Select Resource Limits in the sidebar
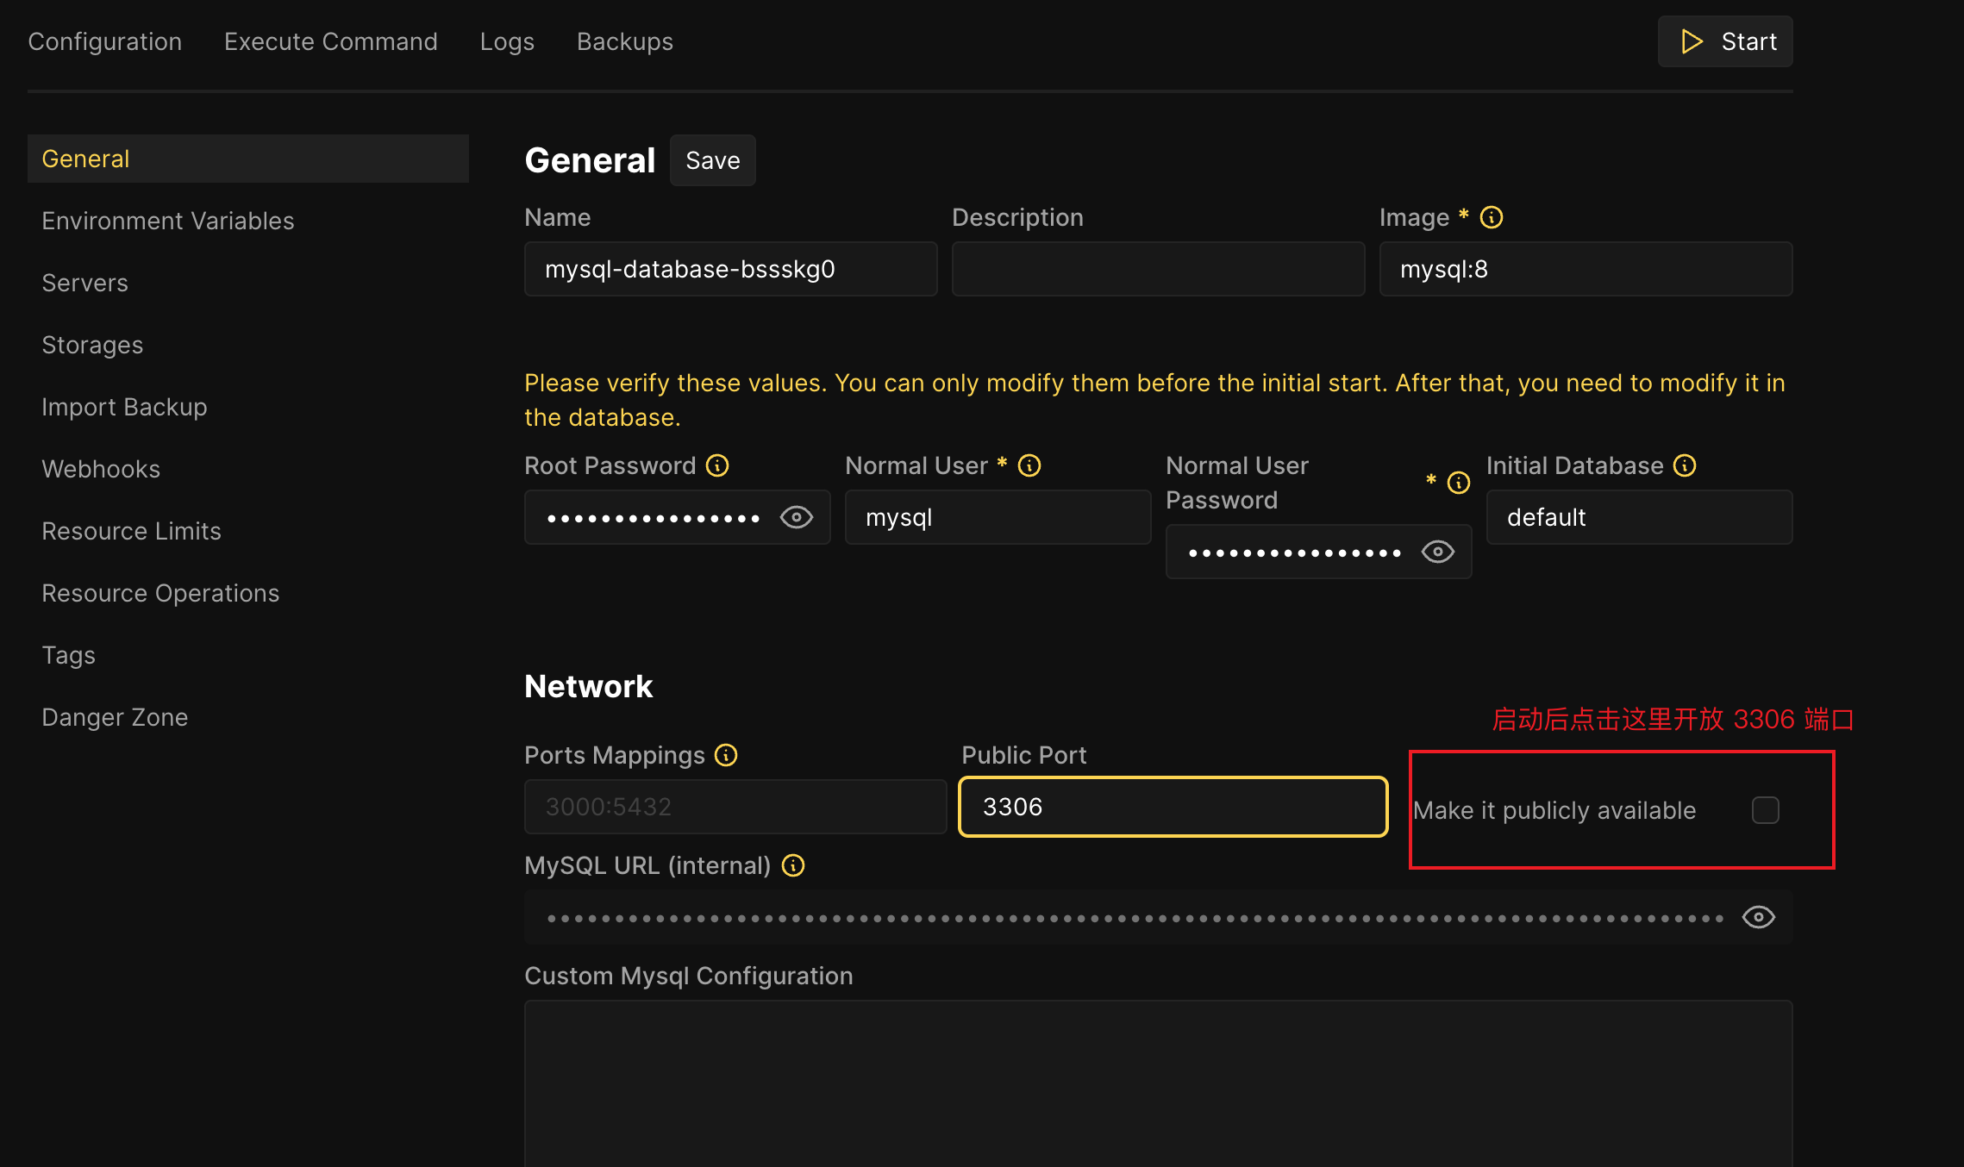This screenshot has width=1964, height=1167. (131, 531)
